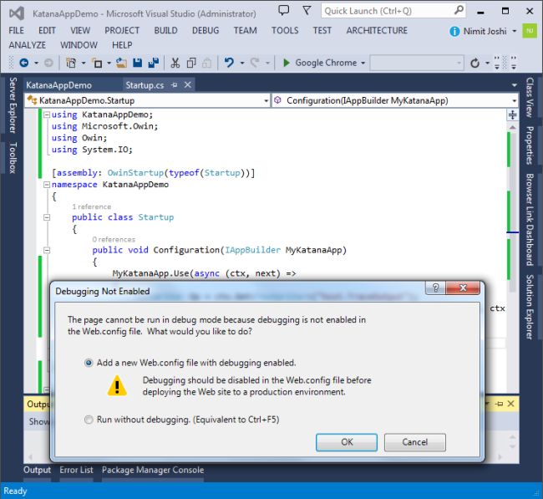
Task: Click the Refresh browser icon in toolbar
Action: click(x=474, y=63)
